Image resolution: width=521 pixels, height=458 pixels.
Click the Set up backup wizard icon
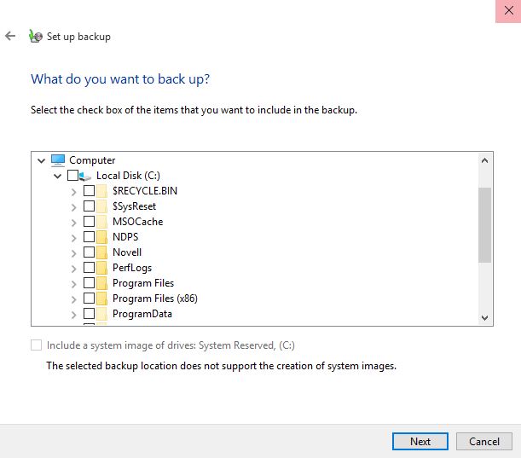tap(36, 36)
